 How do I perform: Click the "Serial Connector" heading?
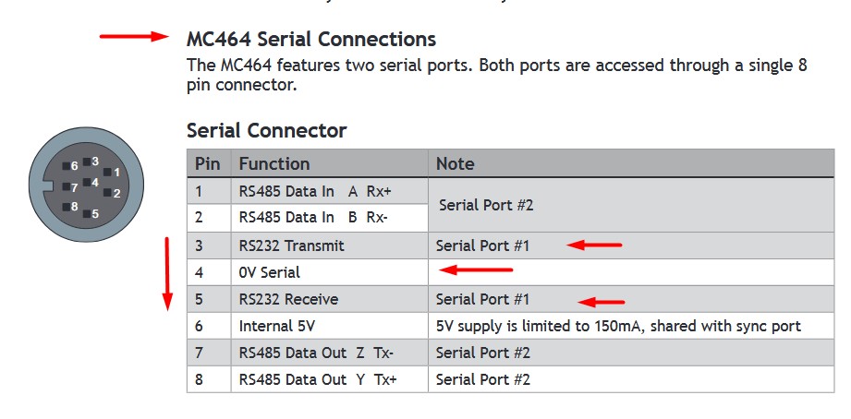pyautogui.click(x=266, y=130)
